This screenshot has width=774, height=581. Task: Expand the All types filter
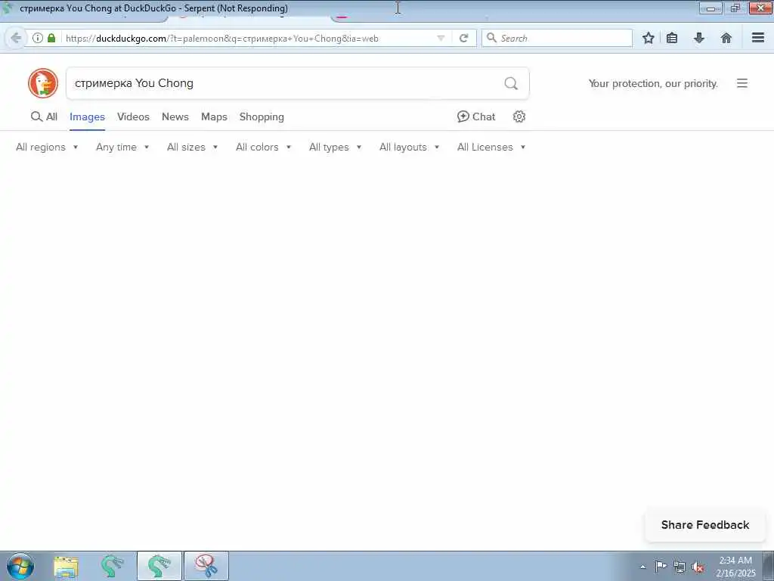click(x=335, y=148)
